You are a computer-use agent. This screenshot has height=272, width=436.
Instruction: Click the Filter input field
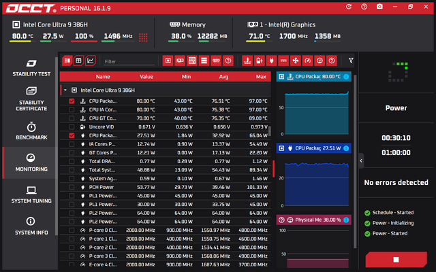[129, 61]
